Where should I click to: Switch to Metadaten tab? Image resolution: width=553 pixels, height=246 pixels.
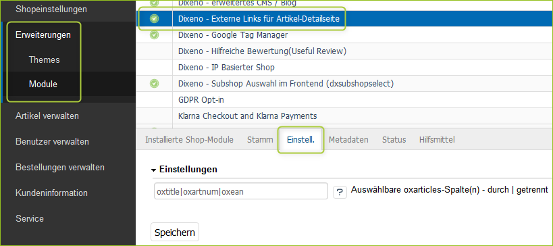(348, 140)
